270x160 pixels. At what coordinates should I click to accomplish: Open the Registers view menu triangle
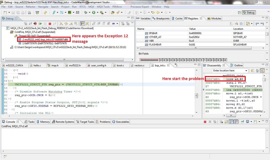point(267,23)
